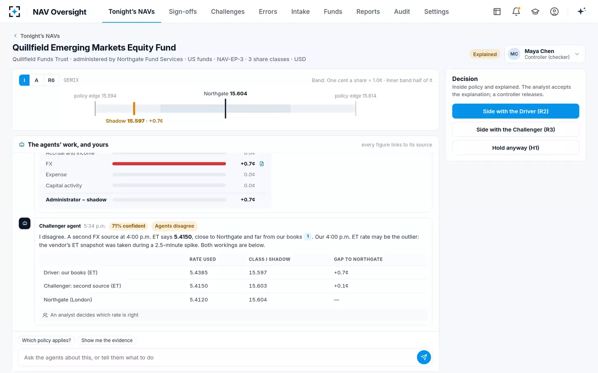
Task: Open the Errors tab
Action: [268, 12]
